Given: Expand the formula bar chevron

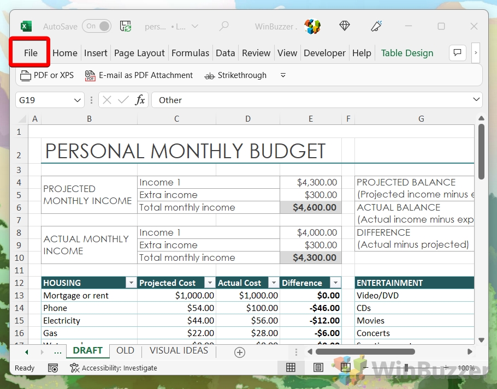Looking at the screenshot, I should tap(476, 99).
